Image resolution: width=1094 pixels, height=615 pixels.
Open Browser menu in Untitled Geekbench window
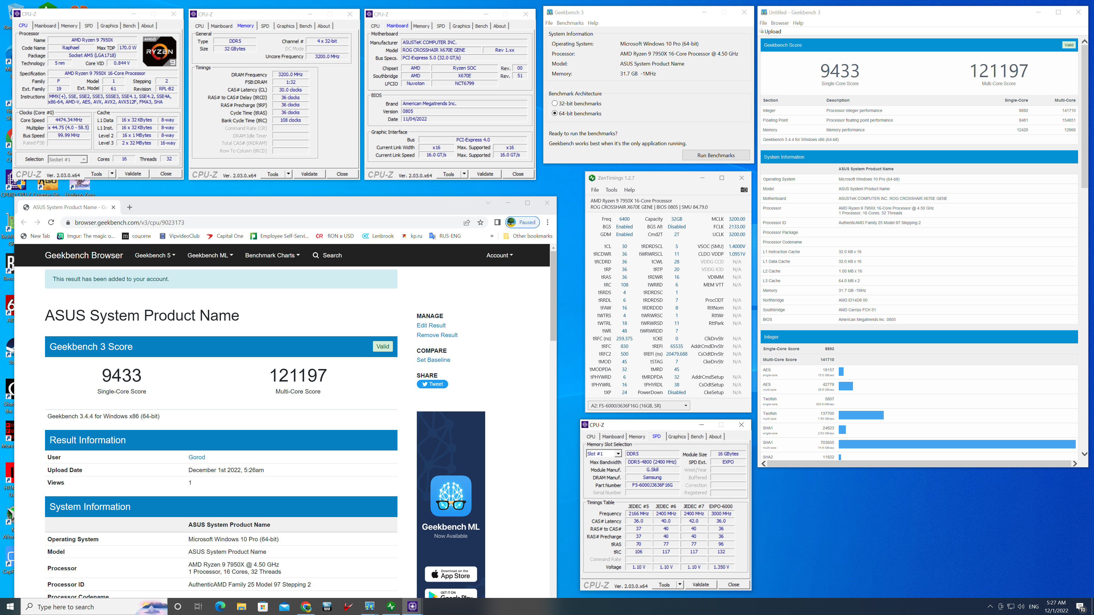tap(780, 23)
